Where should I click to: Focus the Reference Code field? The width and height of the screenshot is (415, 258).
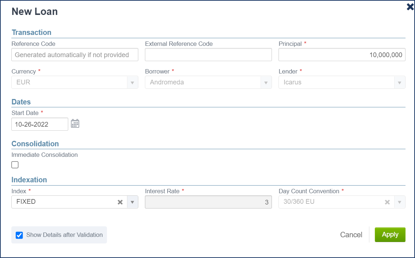75,55
